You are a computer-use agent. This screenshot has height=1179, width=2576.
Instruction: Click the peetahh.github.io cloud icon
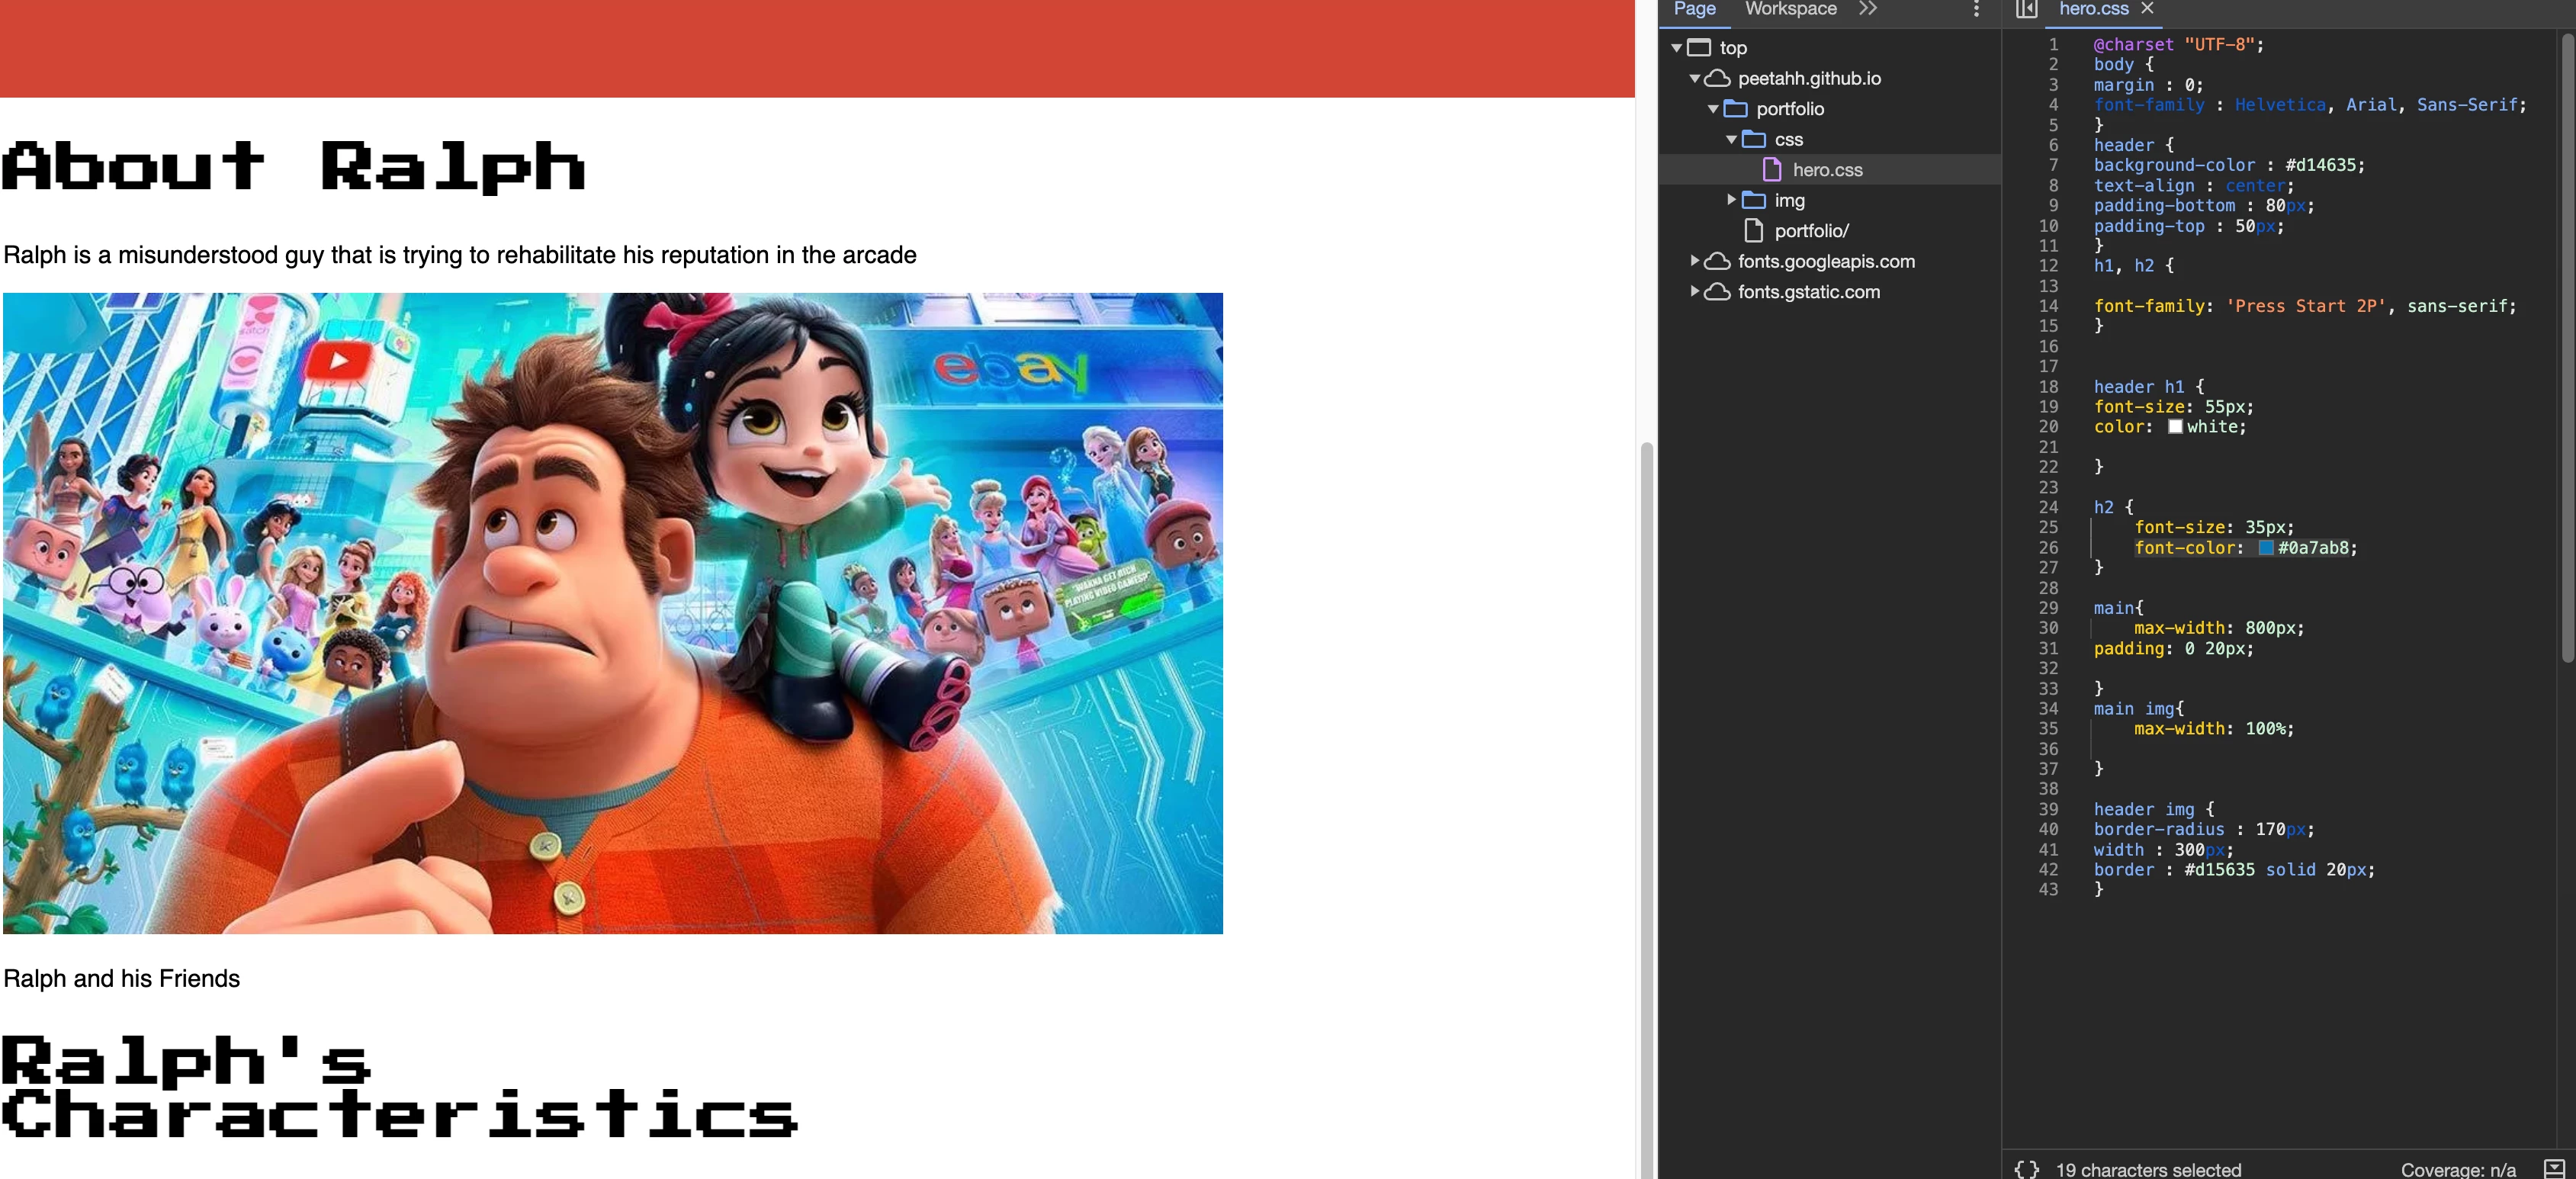(x=1717, y=78)
